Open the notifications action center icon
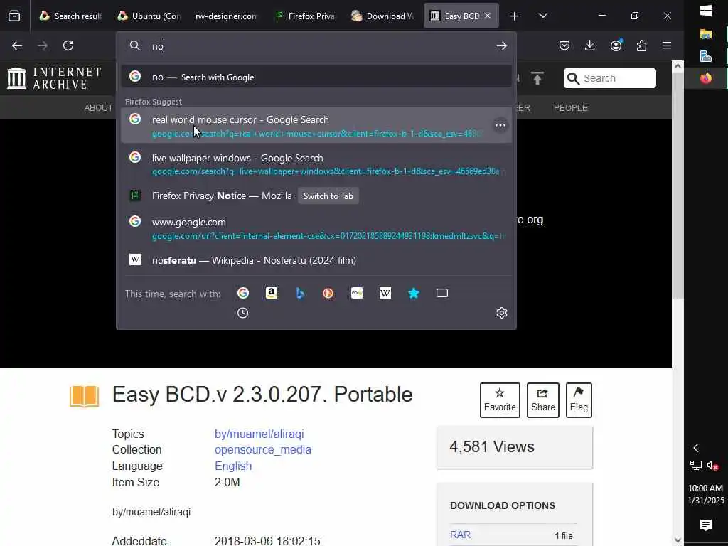The image size is (728, 546). point(706,525)
